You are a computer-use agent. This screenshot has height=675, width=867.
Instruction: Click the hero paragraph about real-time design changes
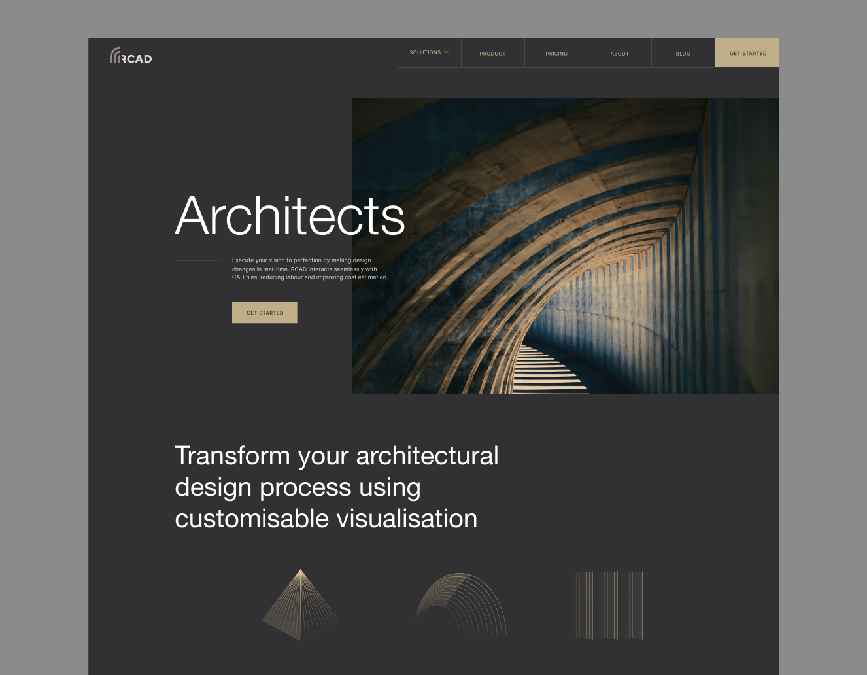click(x=309, y=269)
